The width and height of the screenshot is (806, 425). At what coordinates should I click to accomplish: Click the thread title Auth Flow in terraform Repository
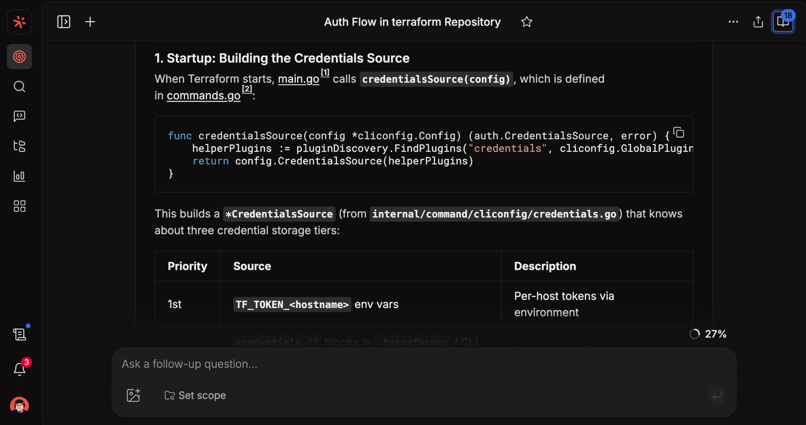[412, 22]
